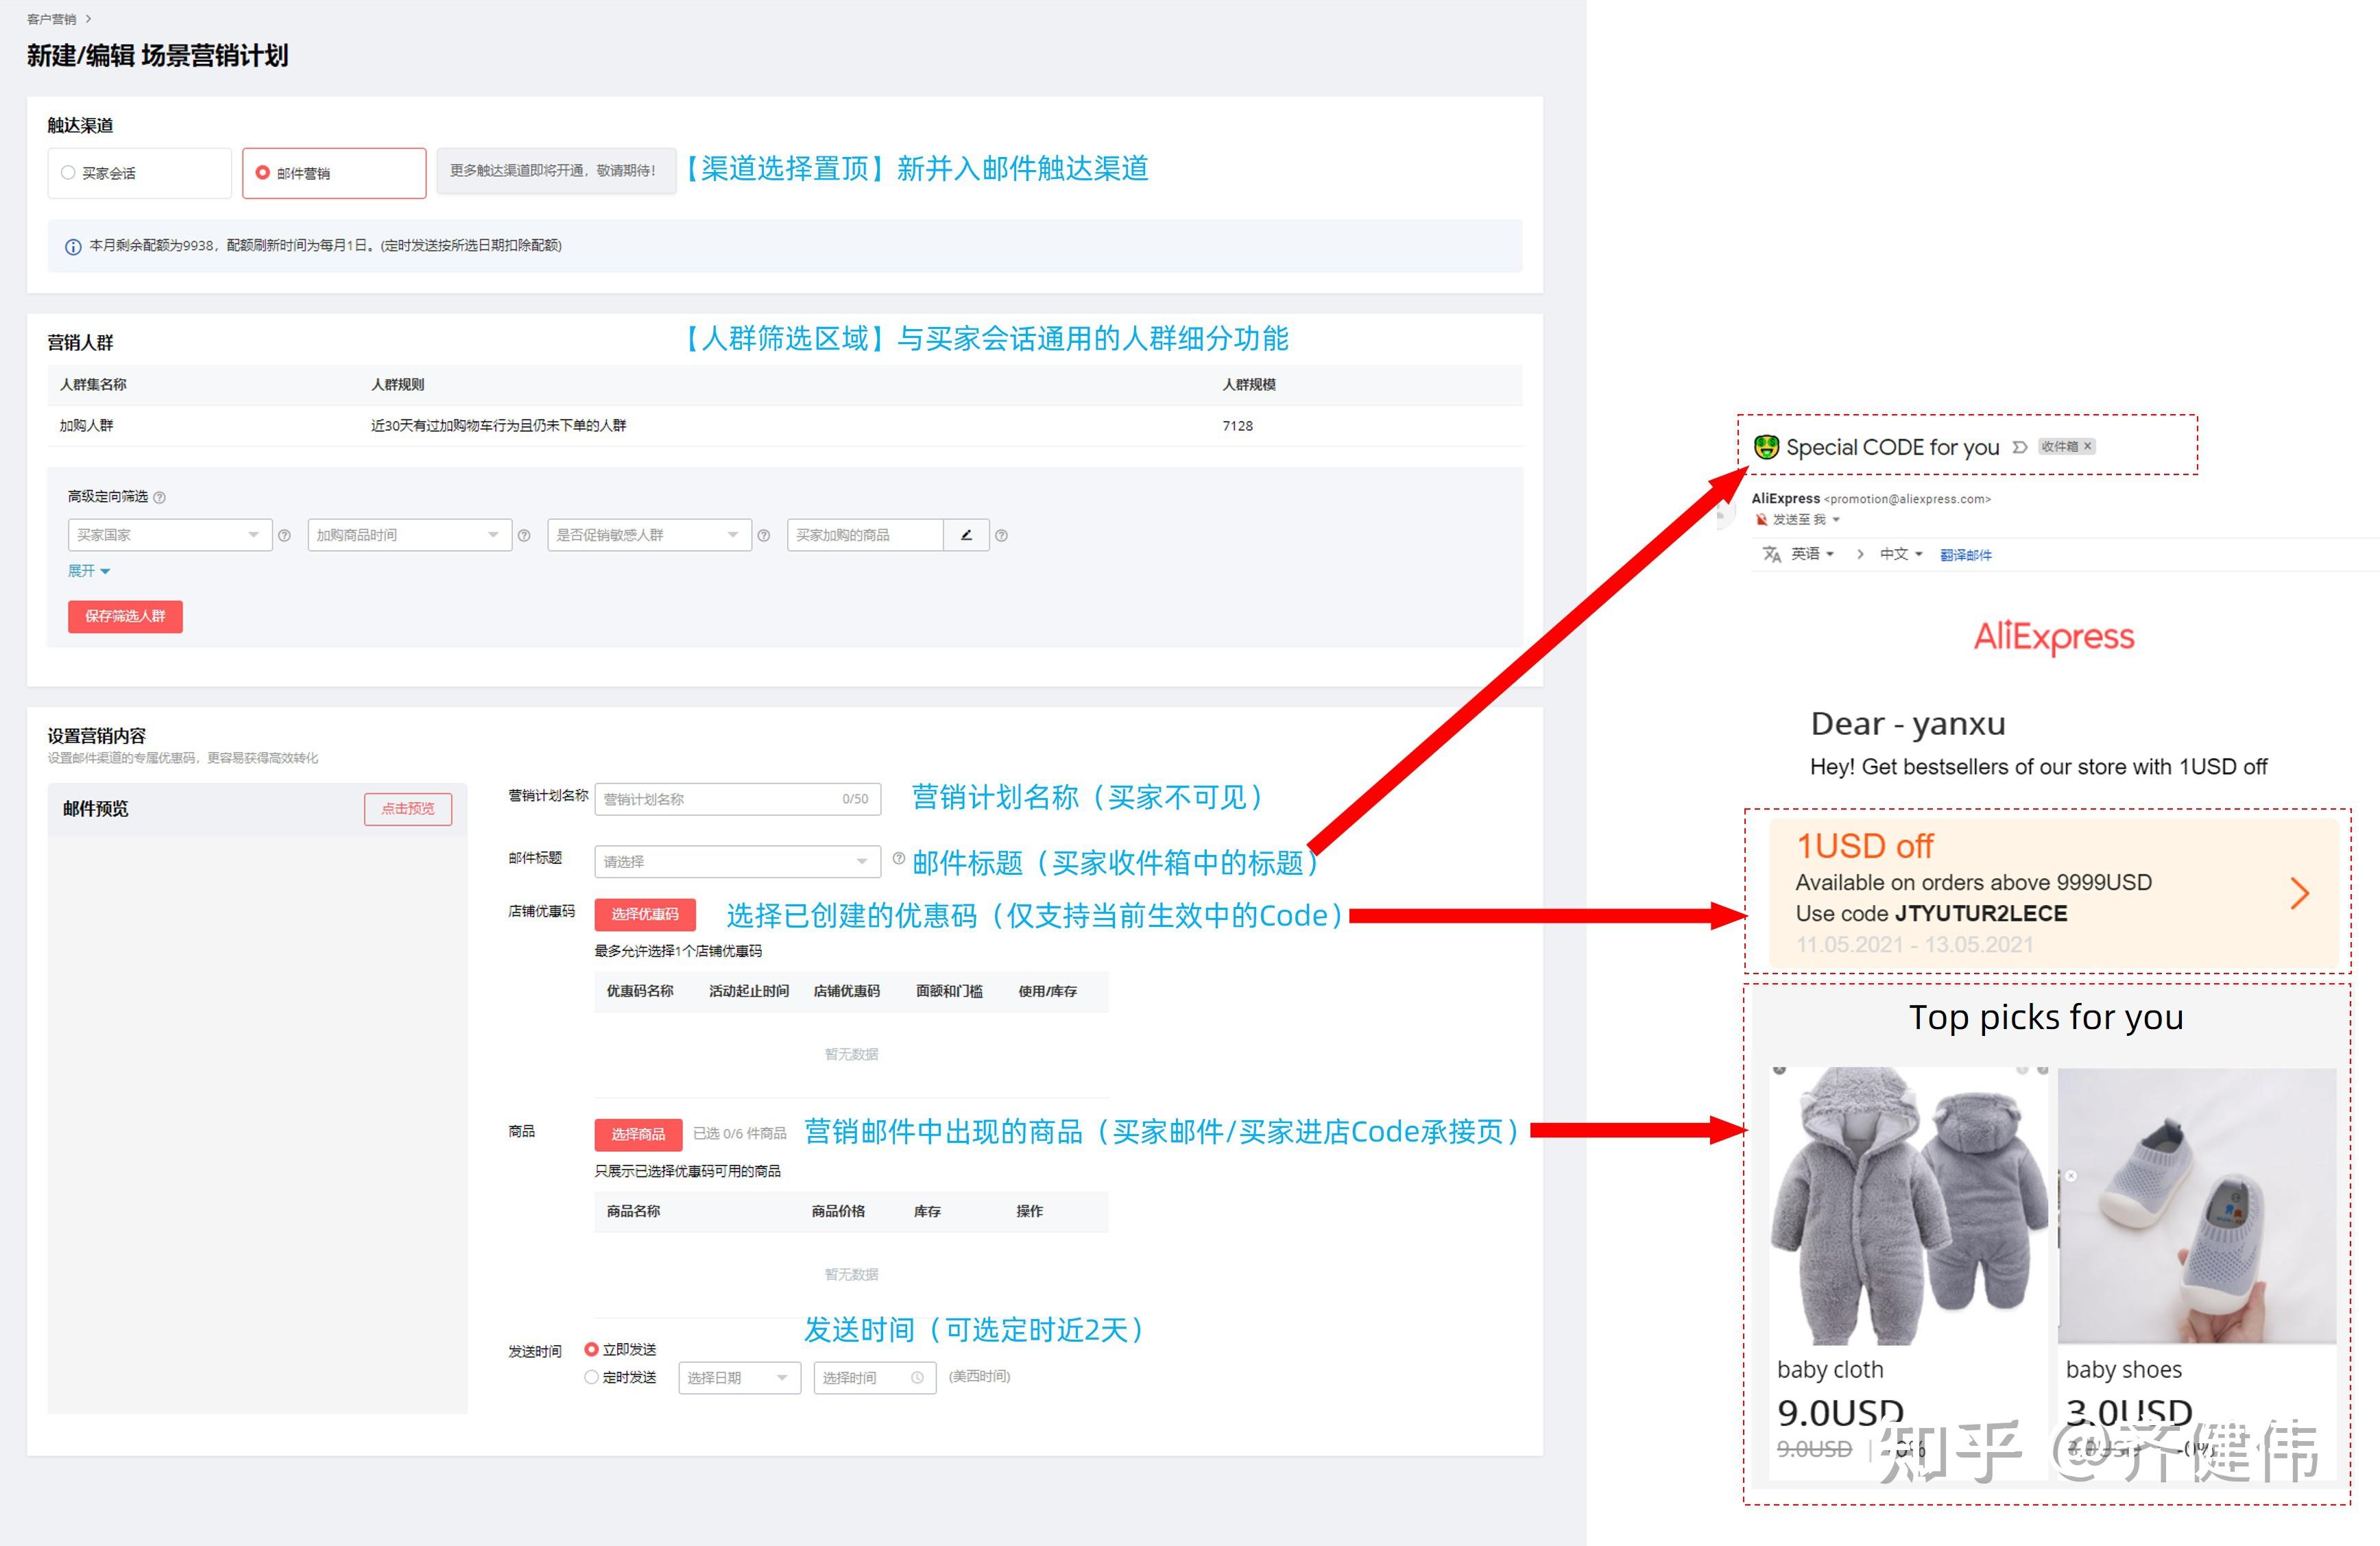Screen dimensions: 2380x1546
Task: Click help icon next to 高级定向筛选
Action: tap(160, 497)
